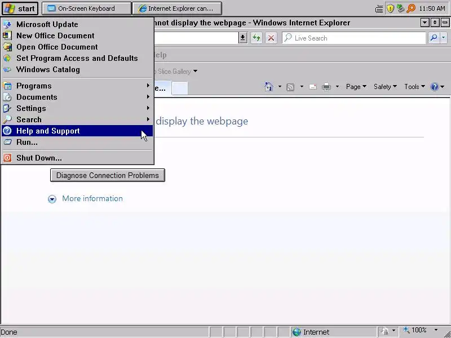The image size is (451, 338).
Task: Open the Page menu
Action: pyautogui.click(x=356, y=87)
